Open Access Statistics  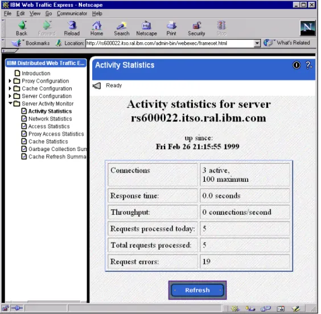(49, 127)
